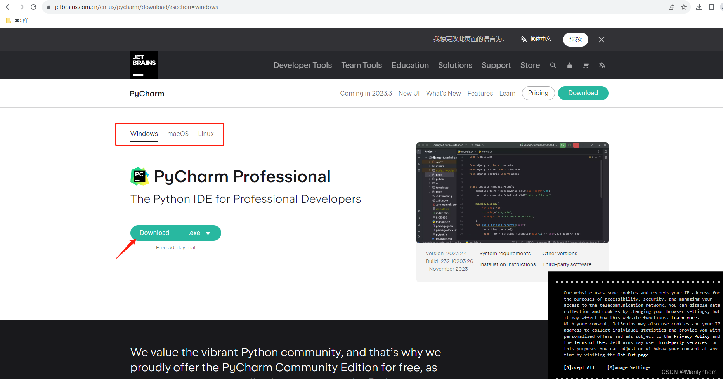Open language selector icon in navbar

point(602,65)
